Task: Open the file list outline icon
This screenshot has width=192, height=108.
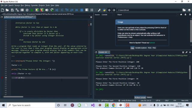Action: point(22,10)
